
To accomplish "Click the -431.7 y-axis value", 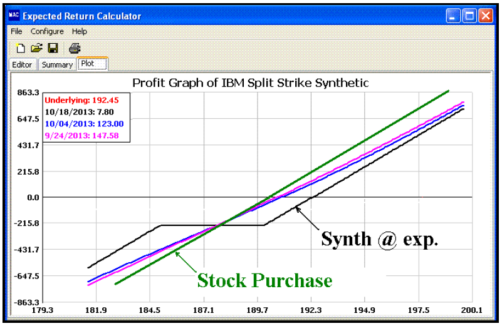I will (26, 250).
